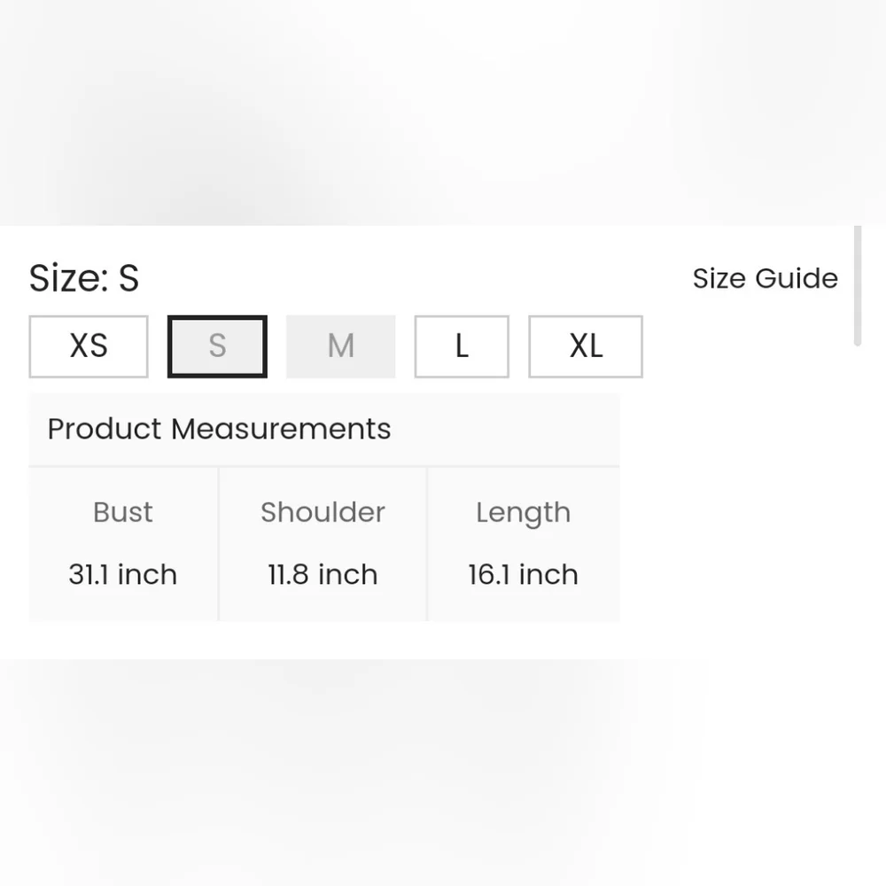
Task: Open the Size Guide link
Action: pyautogui.click(x=765, y=278)
